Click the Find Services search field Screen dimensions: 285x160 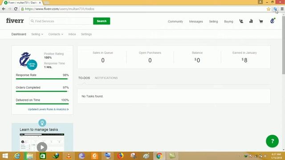tap(61, 21)
